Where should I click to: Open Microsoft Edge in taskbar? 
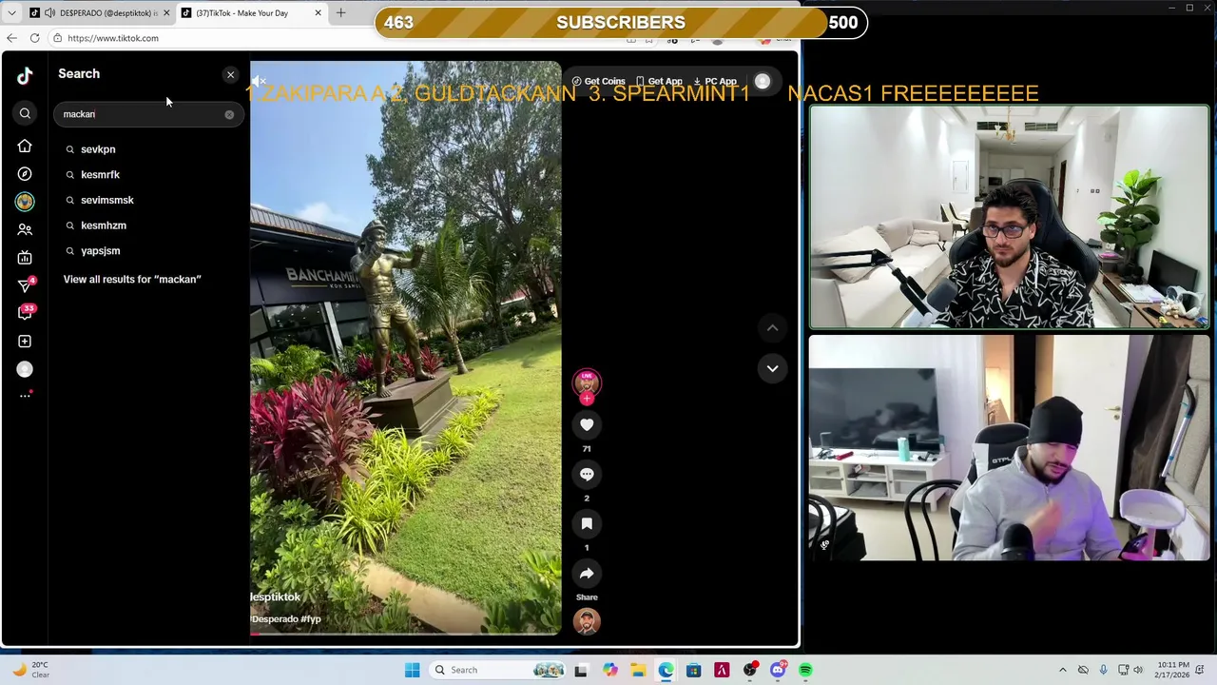click(666, 670)
